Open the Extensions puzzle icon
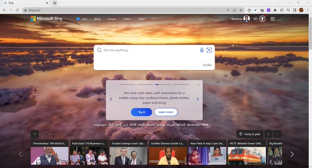The height and width of the screenshot is (168, 312). pos(275,10)
